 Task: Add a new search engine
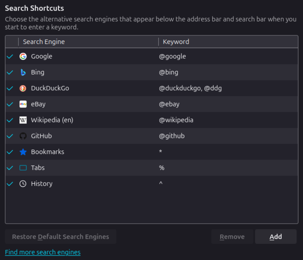tap(276, 237)
